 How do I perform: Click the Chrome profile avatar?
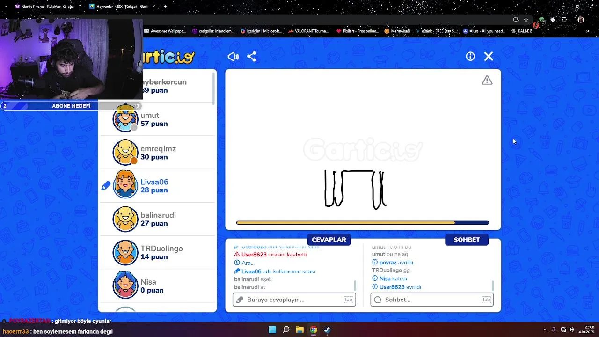[x=581, y=20]
